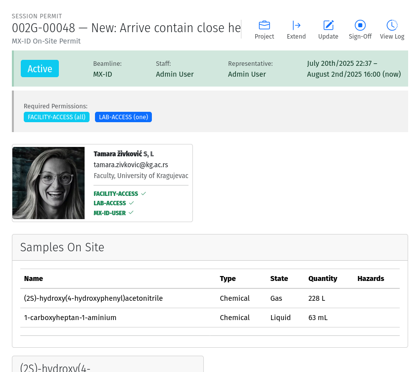Select the (2S)-hydroxy(4-hydroxyphenyl)acetonitrile sample row

tap(210, 298)
